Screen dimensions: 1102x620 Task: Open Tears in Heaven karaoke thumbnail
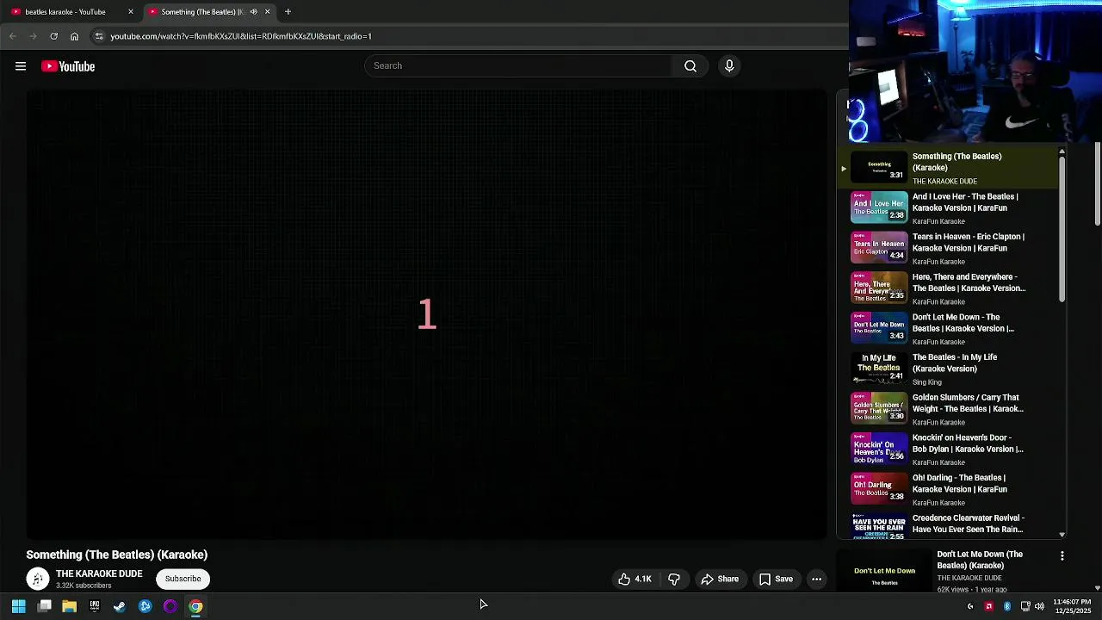click(x=879, y=248)
